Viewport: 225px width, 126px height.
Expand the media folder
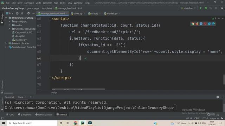click(9, 25)
